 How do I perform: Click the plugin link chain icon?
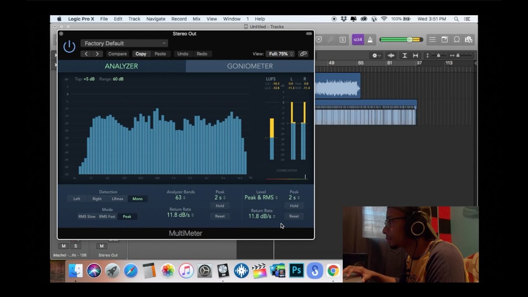point(303,54)
